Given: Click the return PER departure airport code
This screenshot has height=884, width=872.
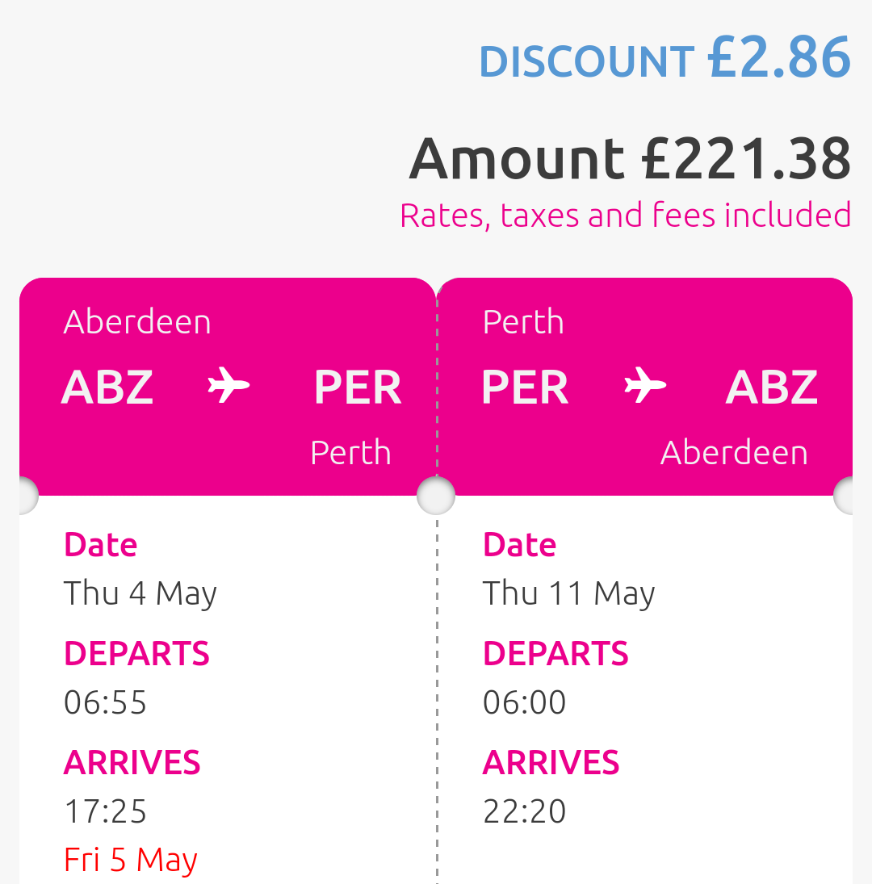Looking at the screenshot, I should click(x=525, y=388).
